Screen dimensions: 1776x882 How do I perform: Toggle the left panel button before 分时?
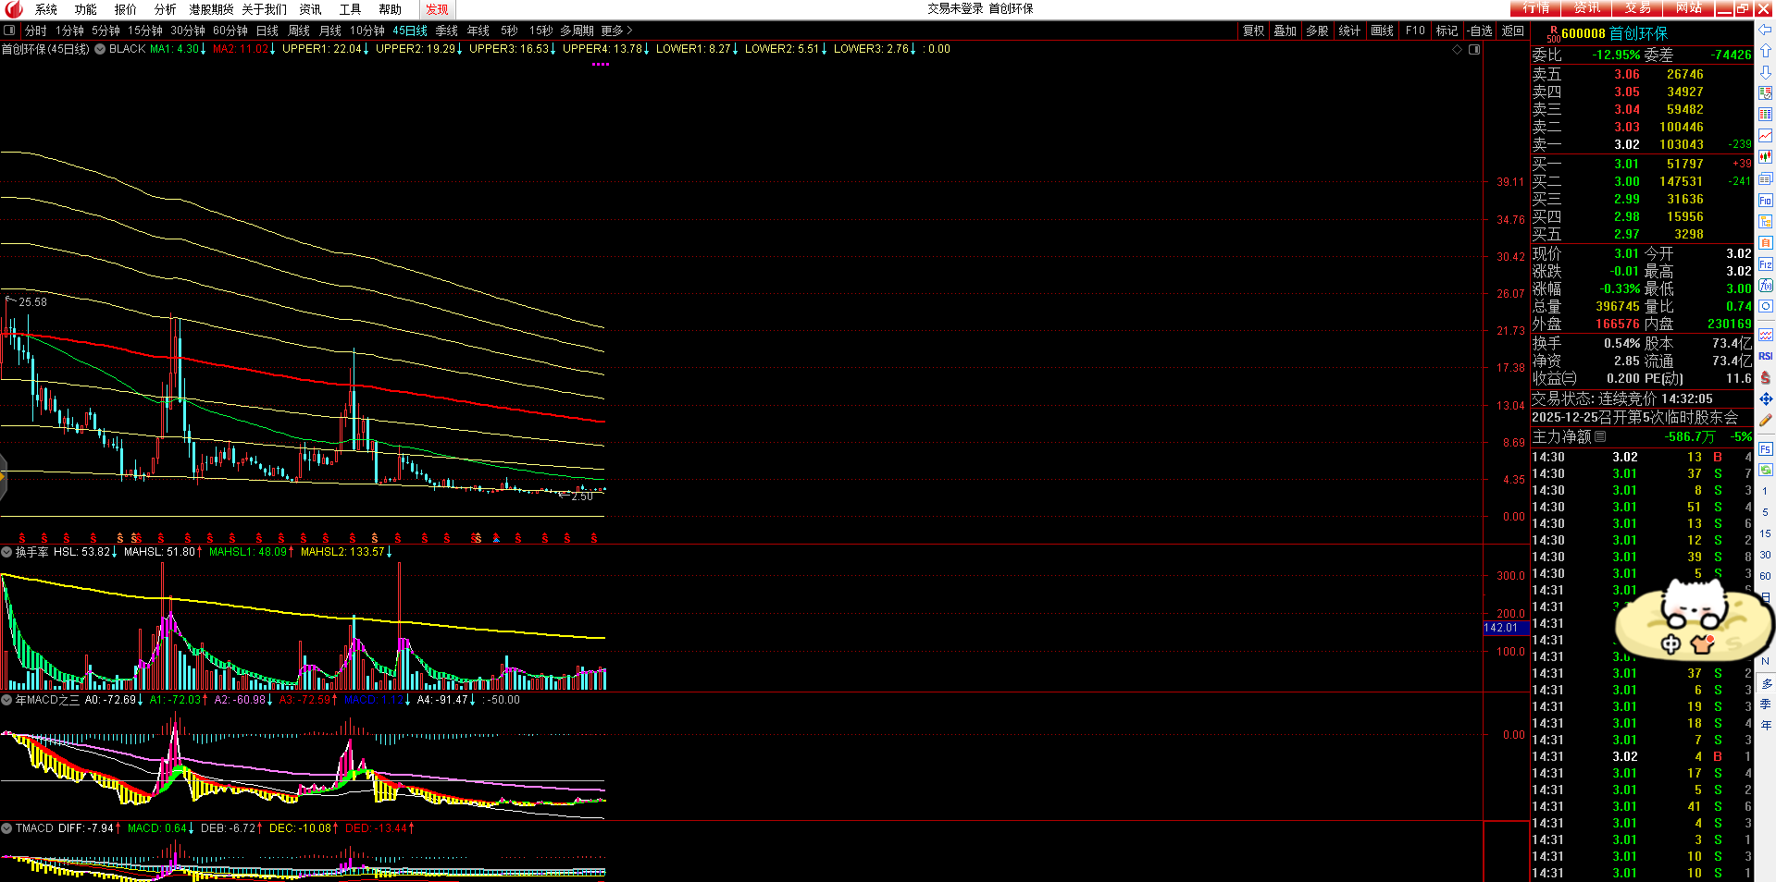pyautogui.click(x=9, y=31)
